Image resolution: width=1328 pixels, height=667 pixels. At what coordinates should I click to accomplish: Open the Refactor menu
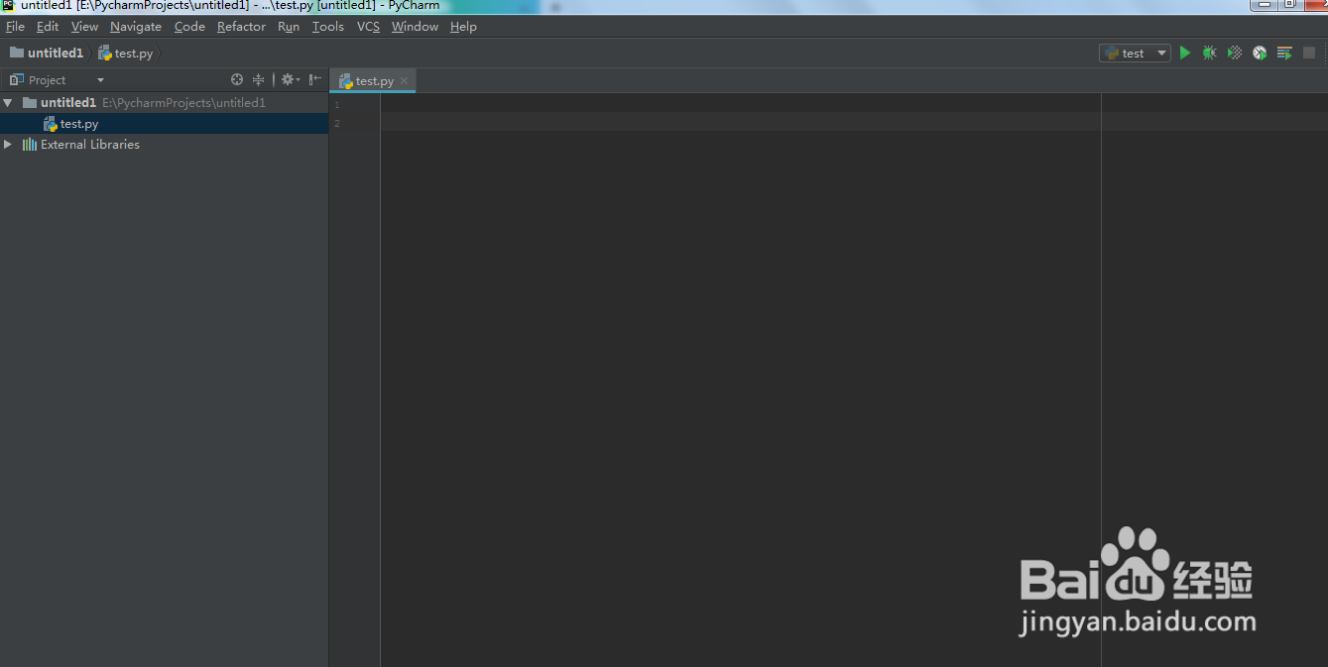coord(241,27)
